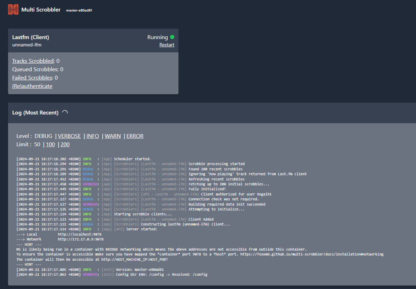Click the Queued Scrobbles: 0 text
The image size is (416, 289).
[38, 69]
